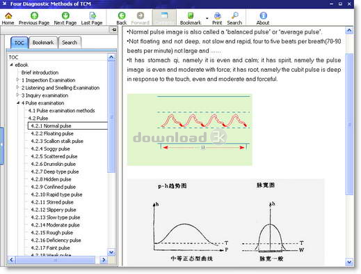
Task: Collapse the 4 Pulse examination node
Action: [18, 103]
